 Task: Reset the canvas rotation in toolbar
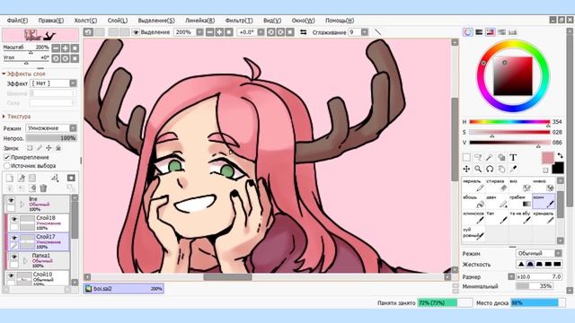(289, 32)
